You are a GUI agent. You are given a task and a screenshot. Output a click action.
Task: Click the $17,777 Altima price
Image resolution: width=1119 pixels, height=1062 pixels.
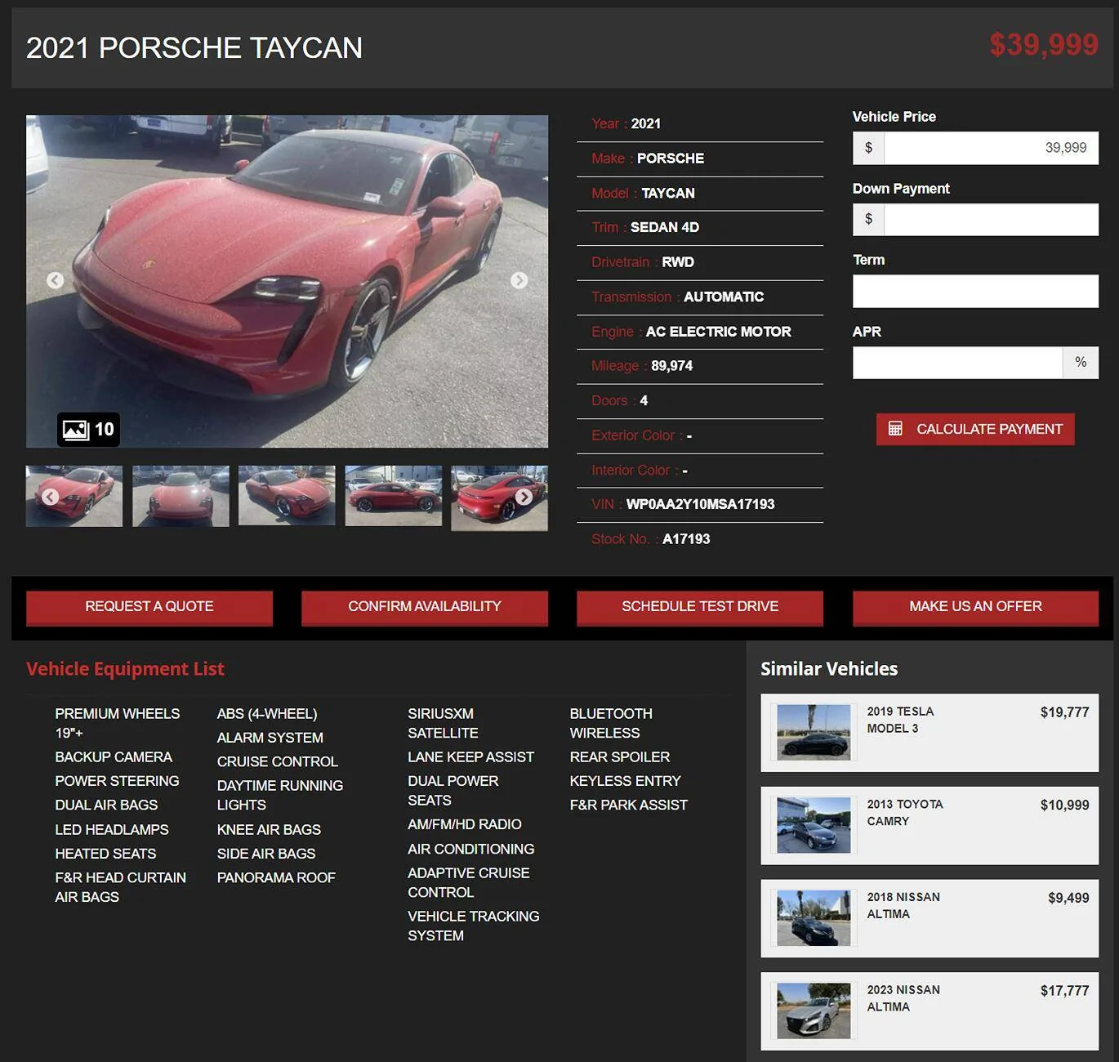coord(1065,991)
